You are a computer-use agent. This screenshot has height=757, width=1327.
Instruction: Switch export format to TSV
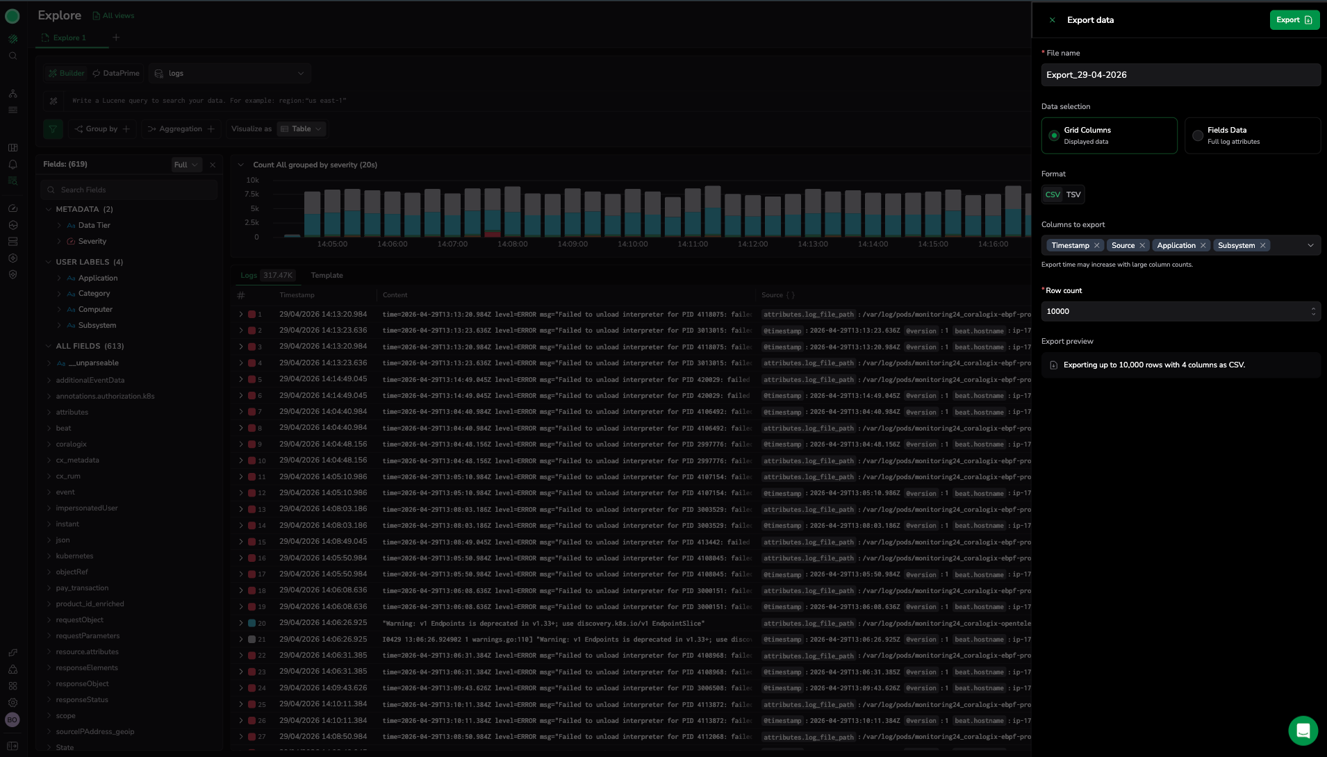pos(1073,195)
